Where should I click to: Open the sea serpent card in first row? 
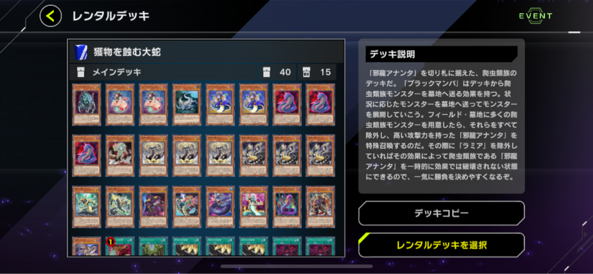pos(187,105)
